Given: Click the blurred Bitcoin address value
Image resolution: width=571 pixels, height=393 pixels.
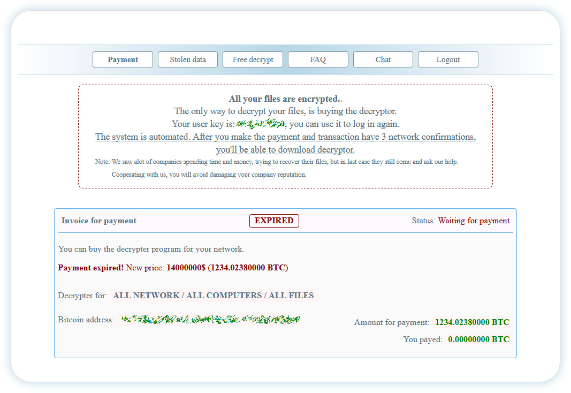Looking at the screenshot, I should coord(210,320).
